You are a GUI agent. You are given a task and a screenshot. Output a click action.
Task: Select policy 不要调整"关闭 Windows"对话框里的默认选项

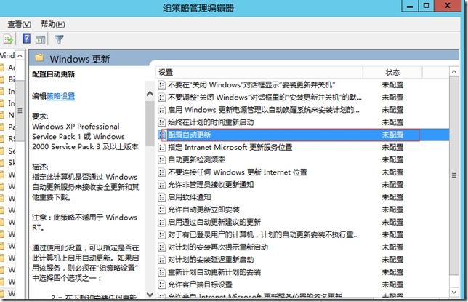coord(265,98)
